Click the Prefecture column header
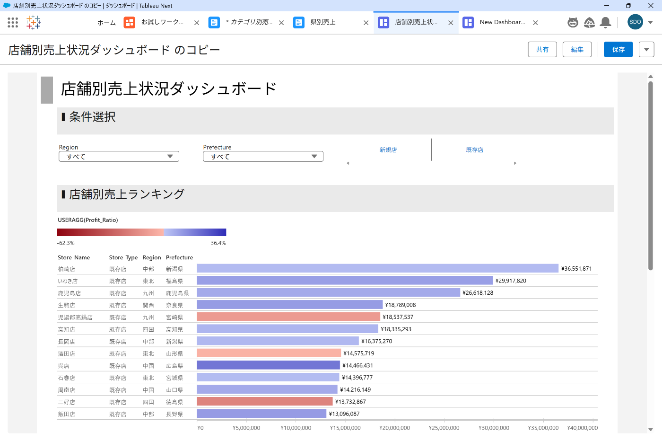 pos(179,257)
